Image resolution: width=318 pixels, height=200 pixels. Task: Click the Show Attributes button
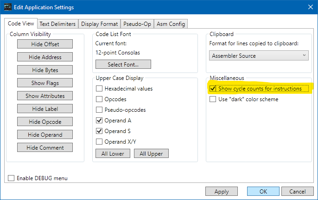45,96
